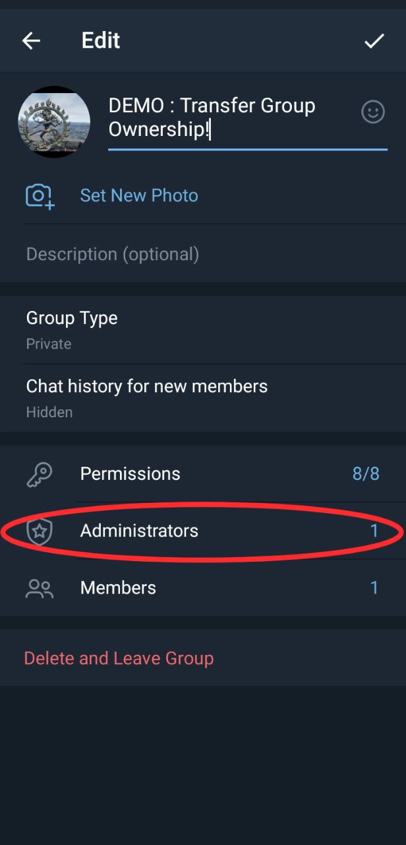406x845 pixels.
Task: Tap the two-person Members icon
Action: click(x=39, y=588)
